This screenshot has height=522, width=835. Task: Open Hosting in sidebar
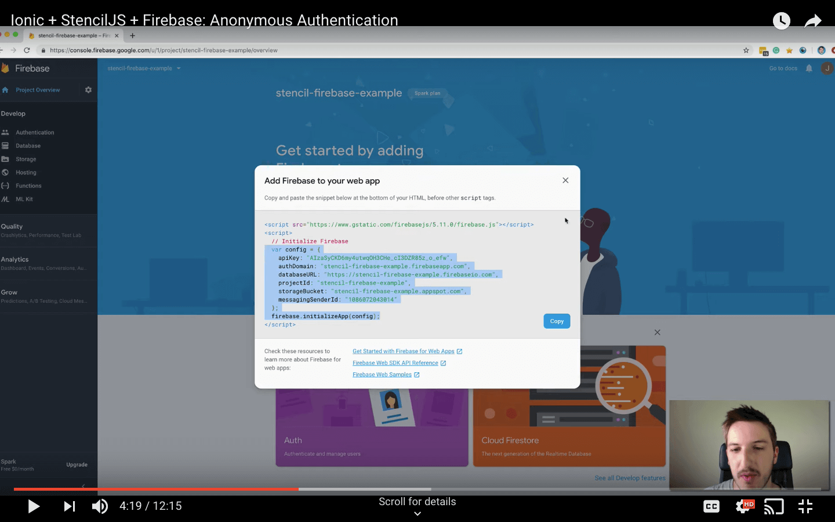(26, 173)
